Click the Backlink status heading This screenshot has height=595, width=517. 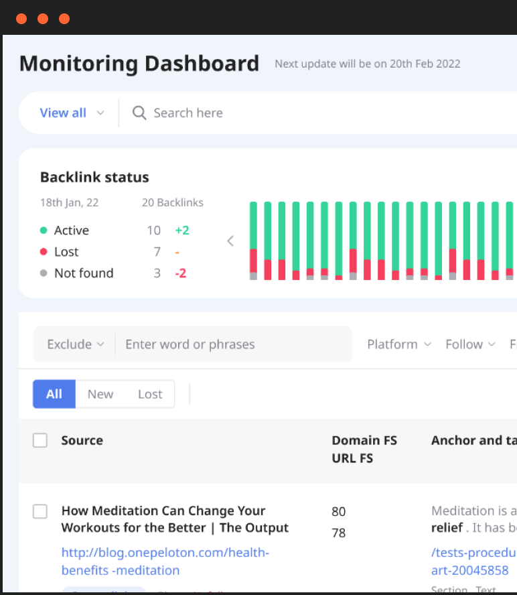coord(94,177)
